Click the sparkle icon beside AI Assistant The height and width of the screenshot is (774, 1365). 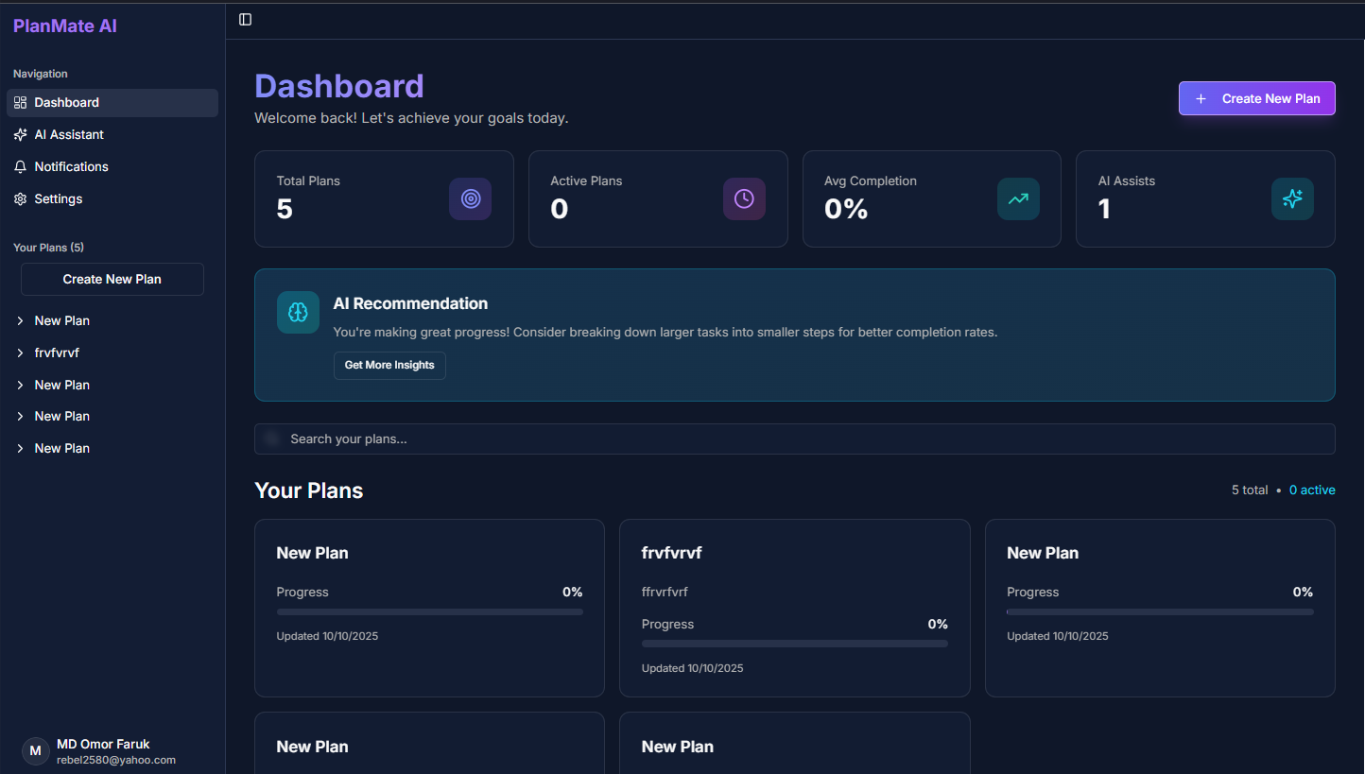coord(20,134)
